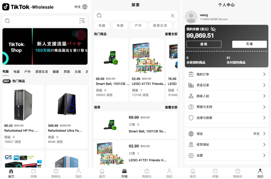This screenshot has width=271, height=179.
Task: Open 购物车 icon in the middle panel navigation
Action: click(x=147, y=171)
